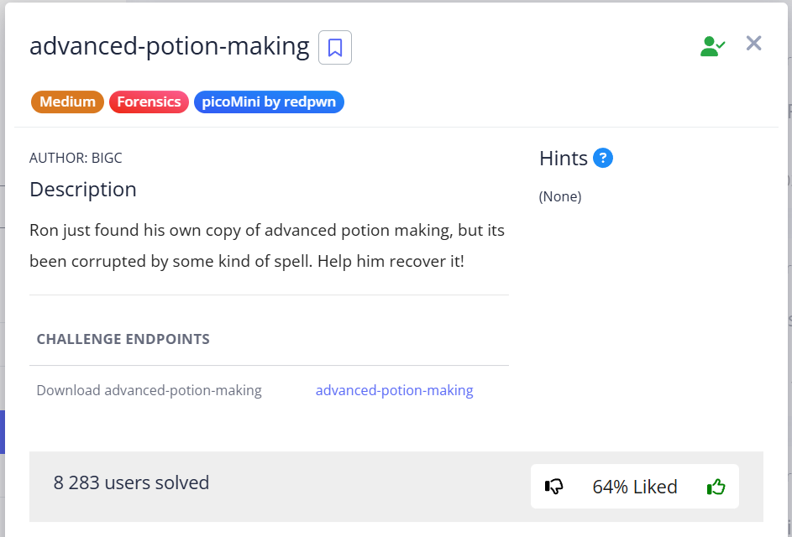This screenshot has width=792, height=537.
Task: Select the Medium difficulty tag
Action: pos(67,102)
